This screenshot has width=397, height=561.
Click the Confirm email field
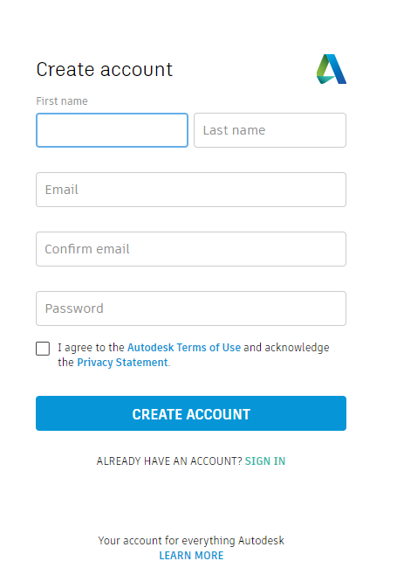pos(191,249)
